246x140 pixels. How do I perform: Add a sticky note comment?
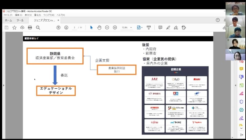[x=160, y=28]
